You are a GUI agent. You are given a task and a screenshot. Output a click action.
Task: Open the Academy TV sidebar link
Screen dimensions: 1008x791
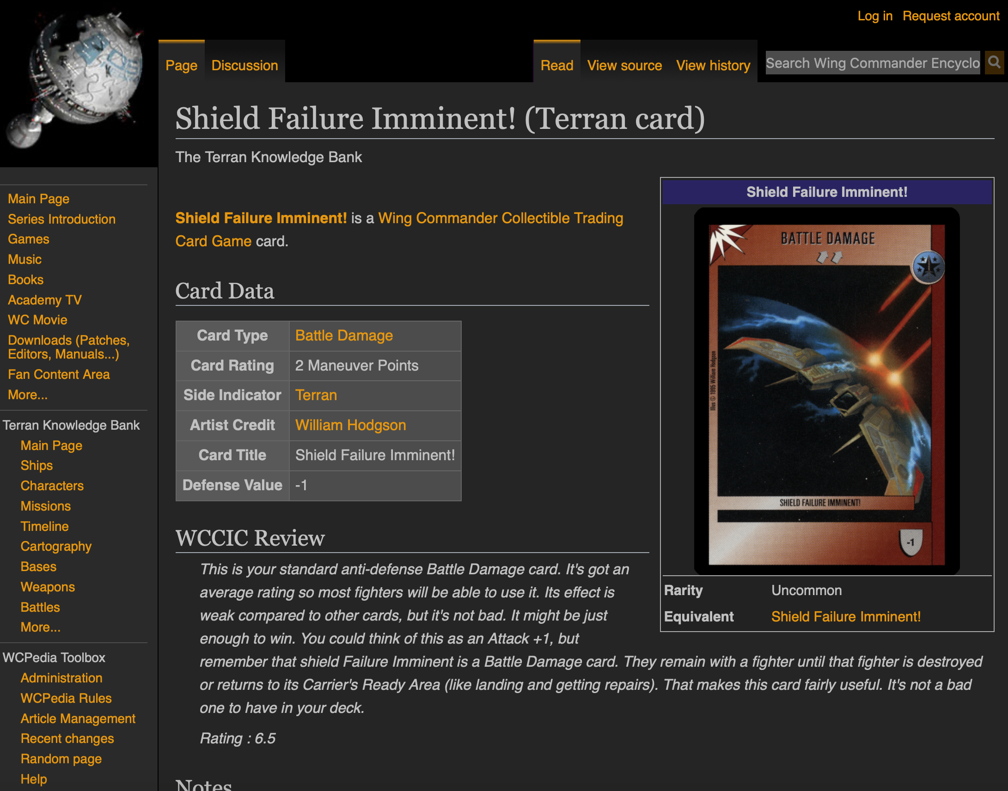coord(44,300)
